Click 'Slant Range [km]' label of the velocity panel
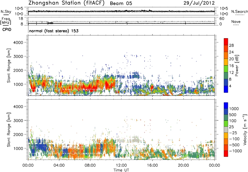Image resolution: width=248 pixels, height=172 pixels. [x=9, y=130]
